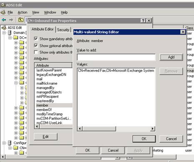Enable Show only attributes that have values
The image size is (194, 162).
coord(36,52)
